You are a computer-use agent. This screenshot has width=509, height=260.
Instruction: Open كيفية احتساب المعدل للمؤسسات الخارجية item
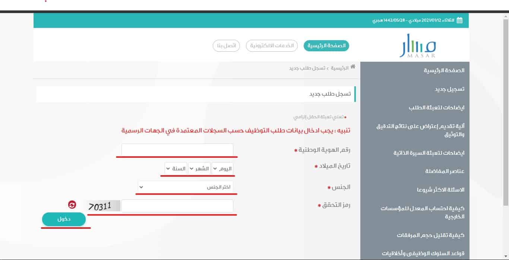tap(423, 212)
